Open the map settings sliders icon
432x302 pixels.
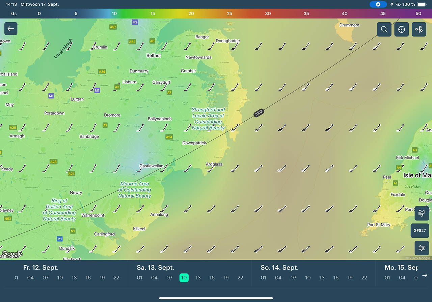(x=422, y=248)
